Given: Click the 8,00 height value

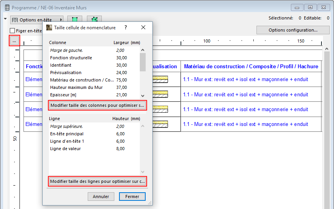Looking at the screenshot, I should (x=121, y=149).
